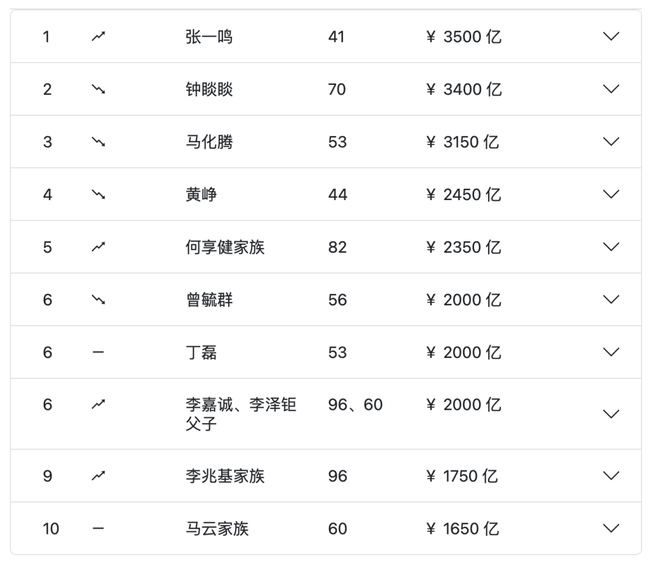Click the name 丁磊
The height and width of the screenshot is (563, 649).
(201, 353)
